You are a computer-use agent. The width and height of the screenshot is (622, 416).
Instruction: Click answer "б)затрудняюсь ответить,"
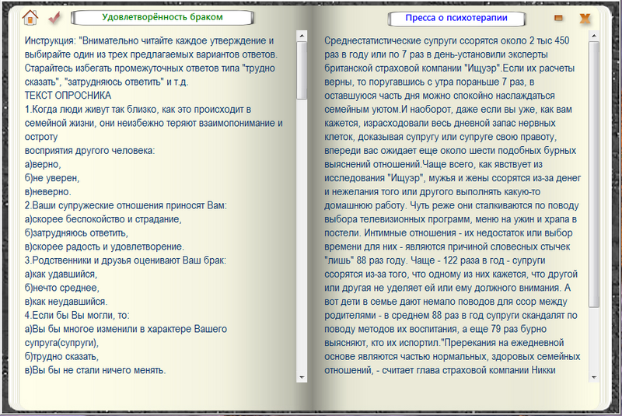tap(76, 232)
